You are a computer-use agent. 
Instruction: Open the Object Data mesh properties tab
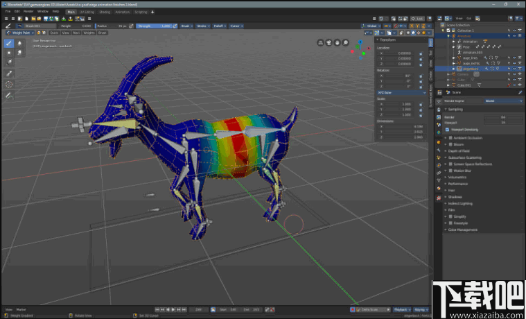tap(439, 181)
